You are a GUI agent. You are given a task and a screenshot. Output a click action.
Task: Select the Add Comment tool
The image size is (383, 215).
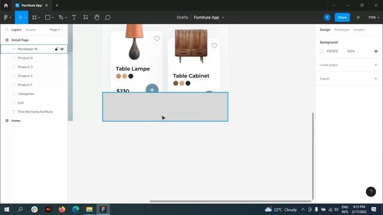point(108,17)
